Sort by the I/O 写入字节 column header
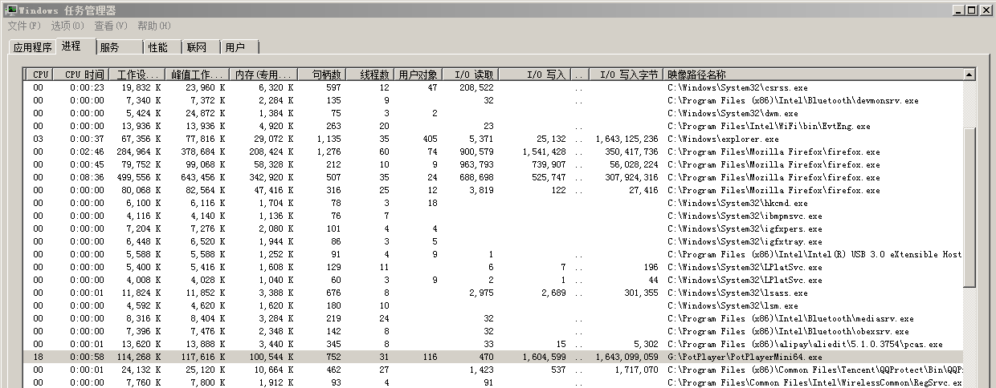 click(x=627, y=75)
